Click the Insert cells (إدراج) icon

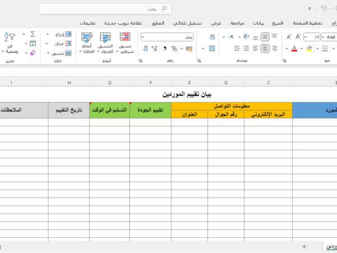[69, 34]
